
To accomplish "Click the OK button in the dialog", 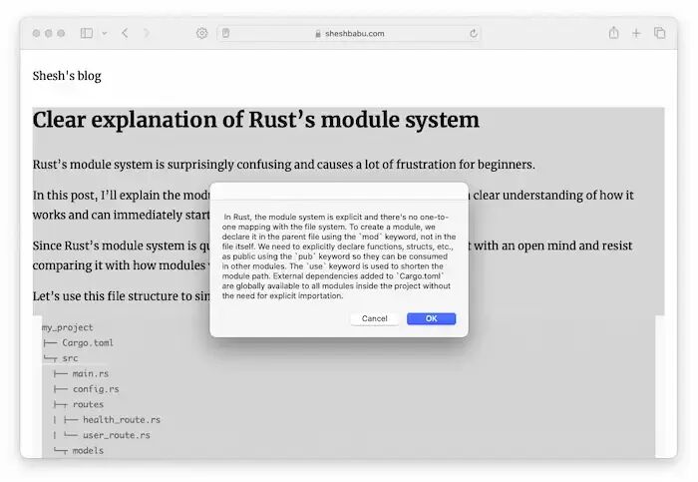I will (431, 318).
